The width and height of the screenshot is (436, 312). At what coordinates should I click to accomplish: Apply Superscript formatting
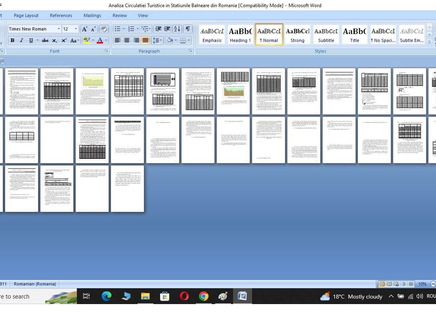pyautogui.click(x=64, y=40)
